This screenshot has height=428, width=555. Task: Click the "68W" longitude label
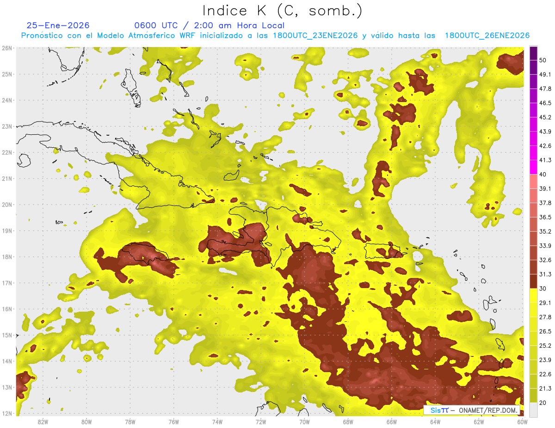348,422
